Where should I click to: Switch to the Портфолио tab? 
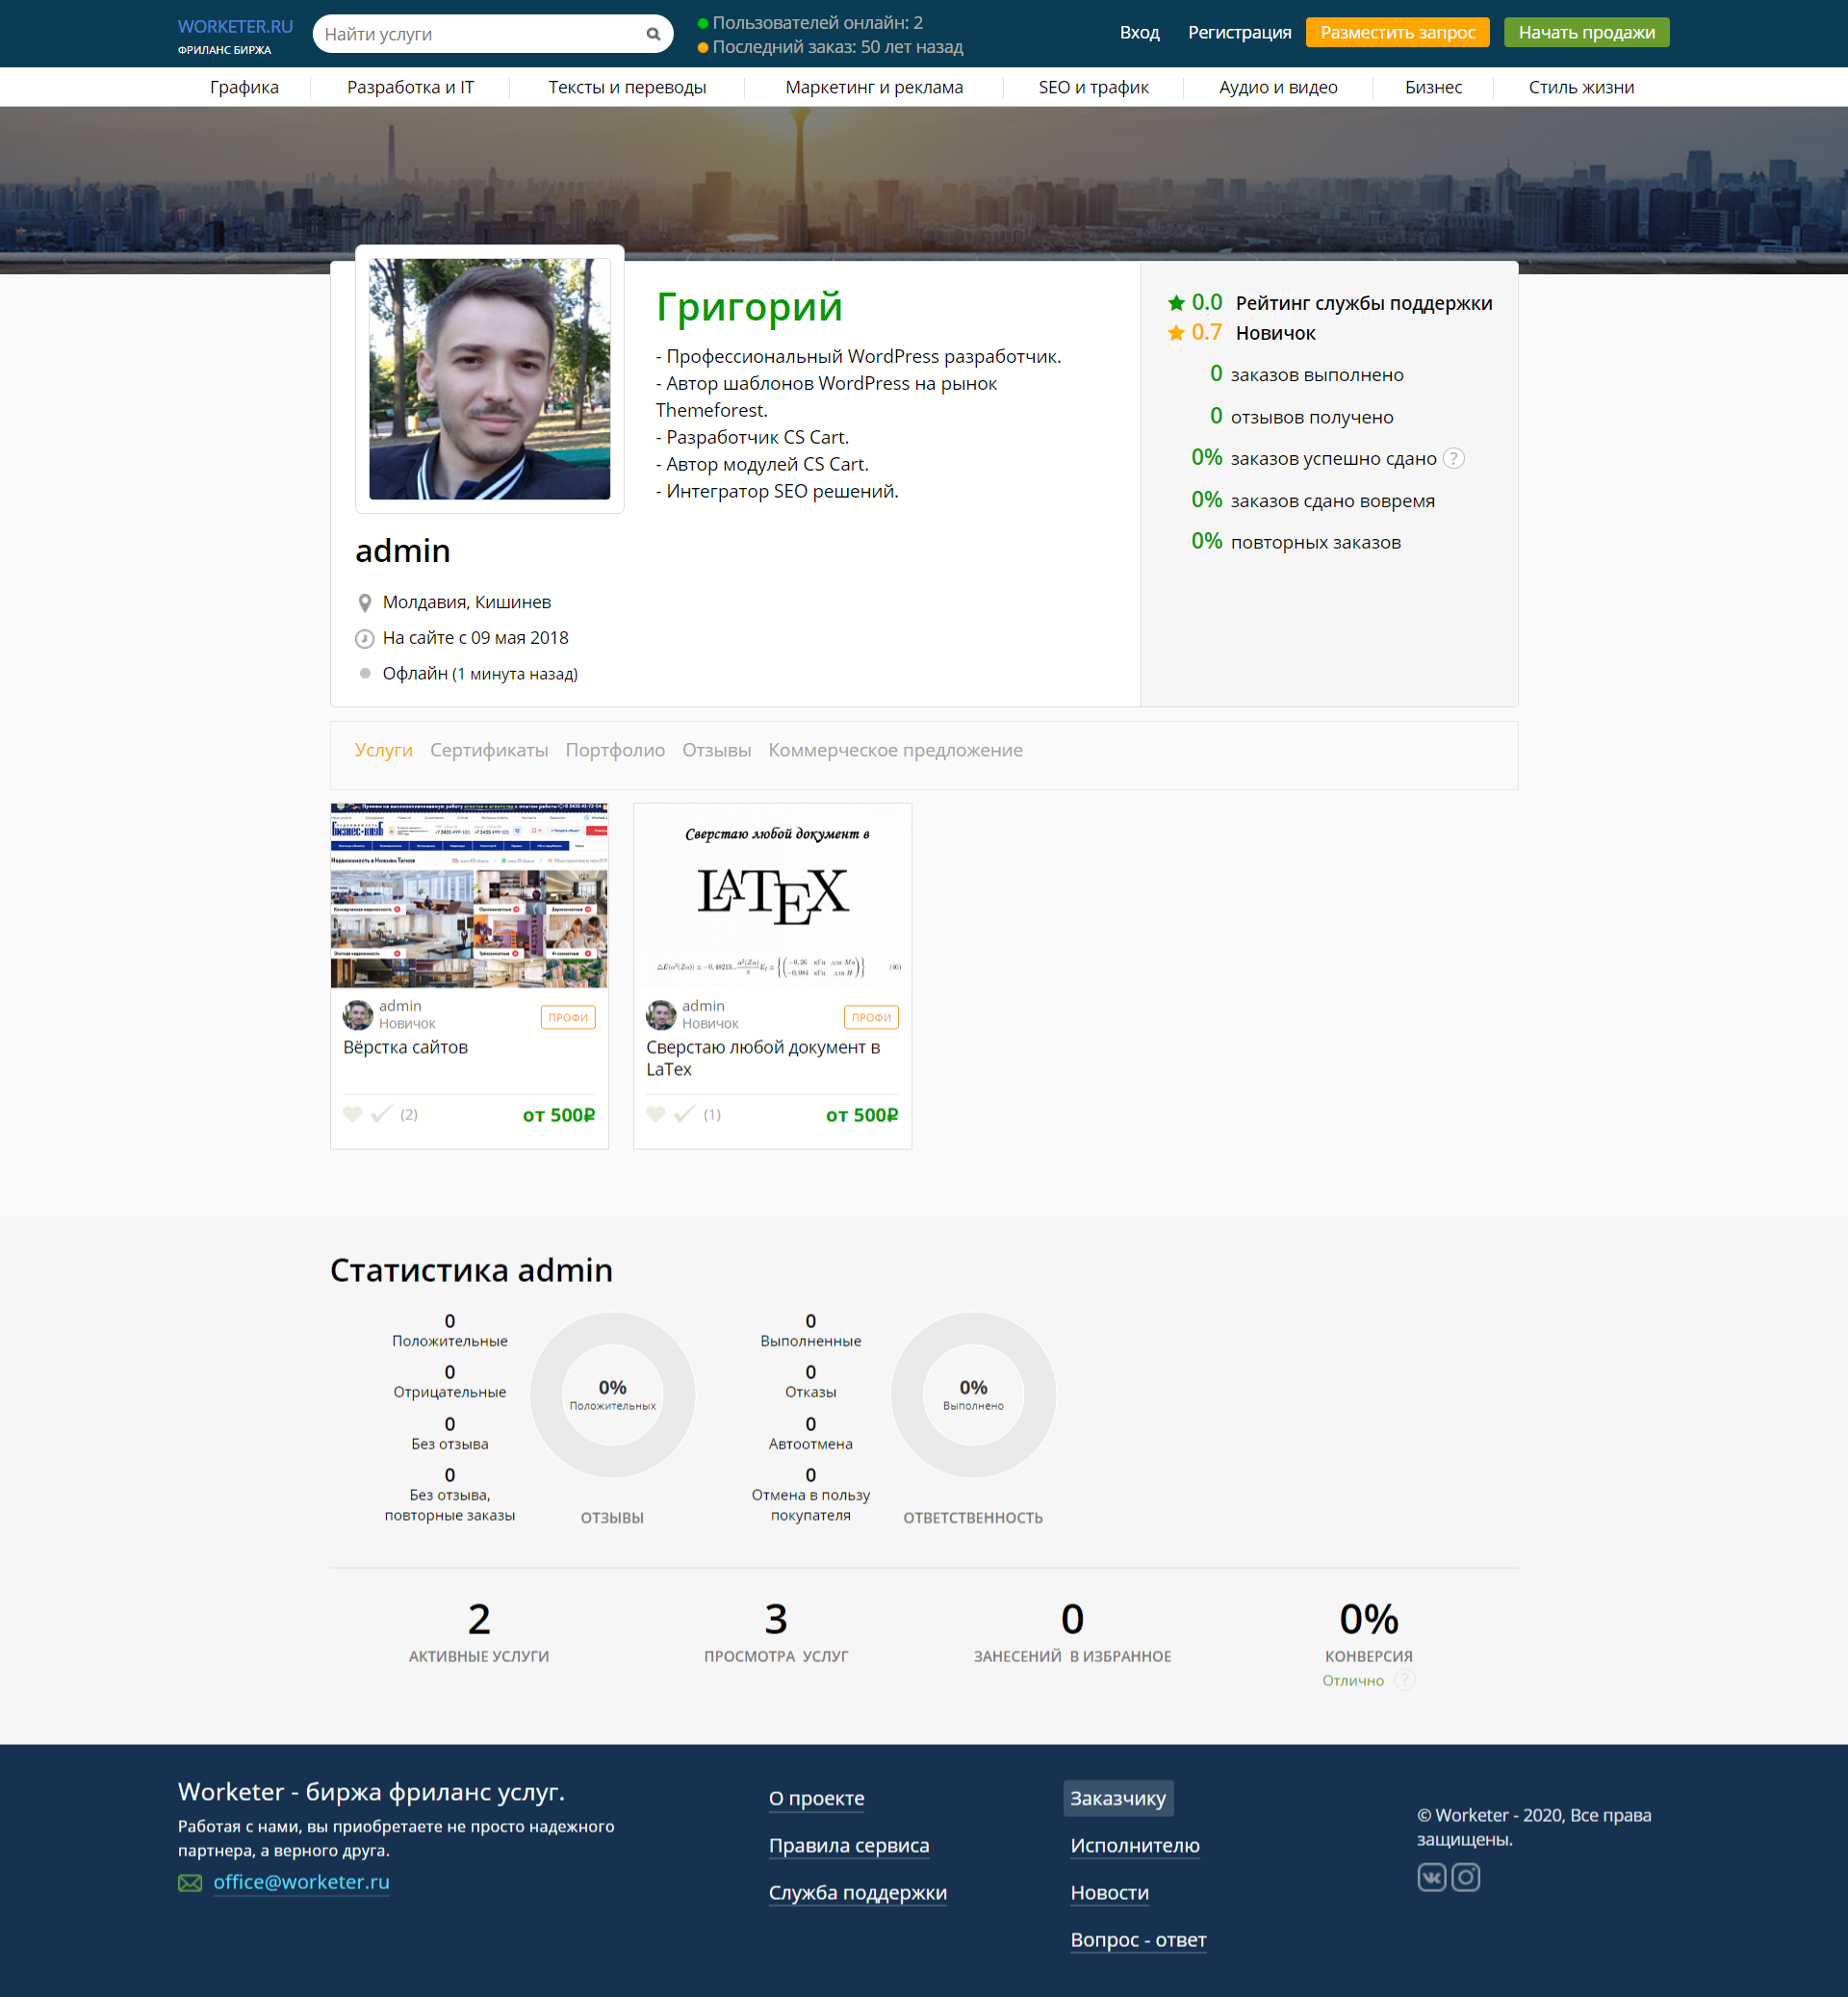point(614,750)
